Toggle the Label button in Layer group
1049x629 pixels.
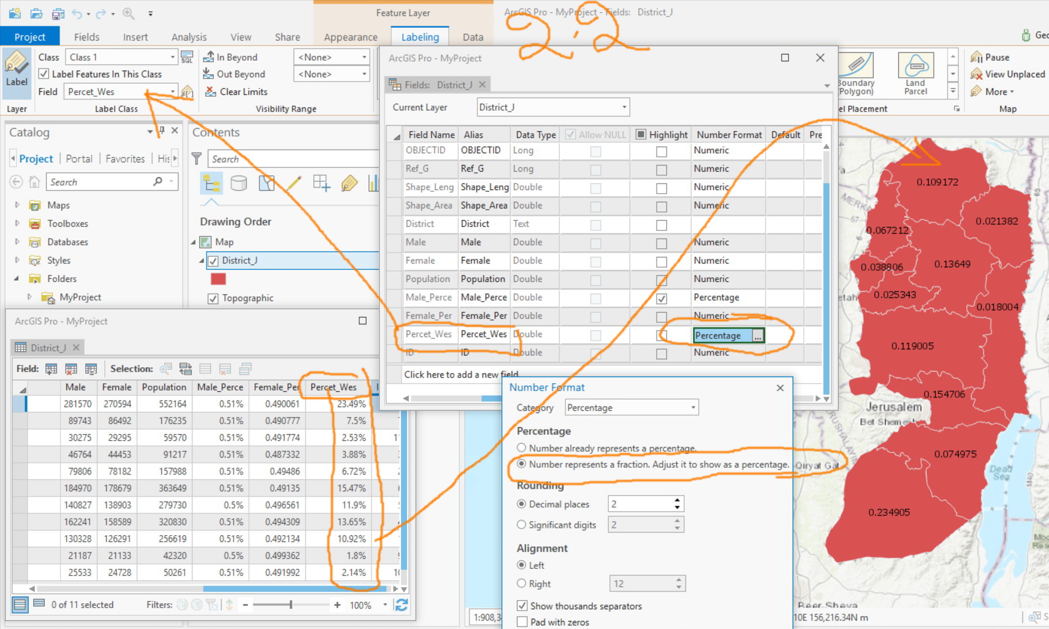pyautogui.click(x=17, y=72)
